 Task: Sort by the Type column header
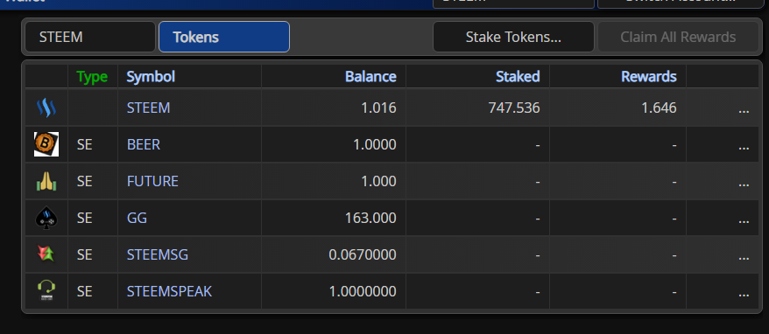pos(92,76)
